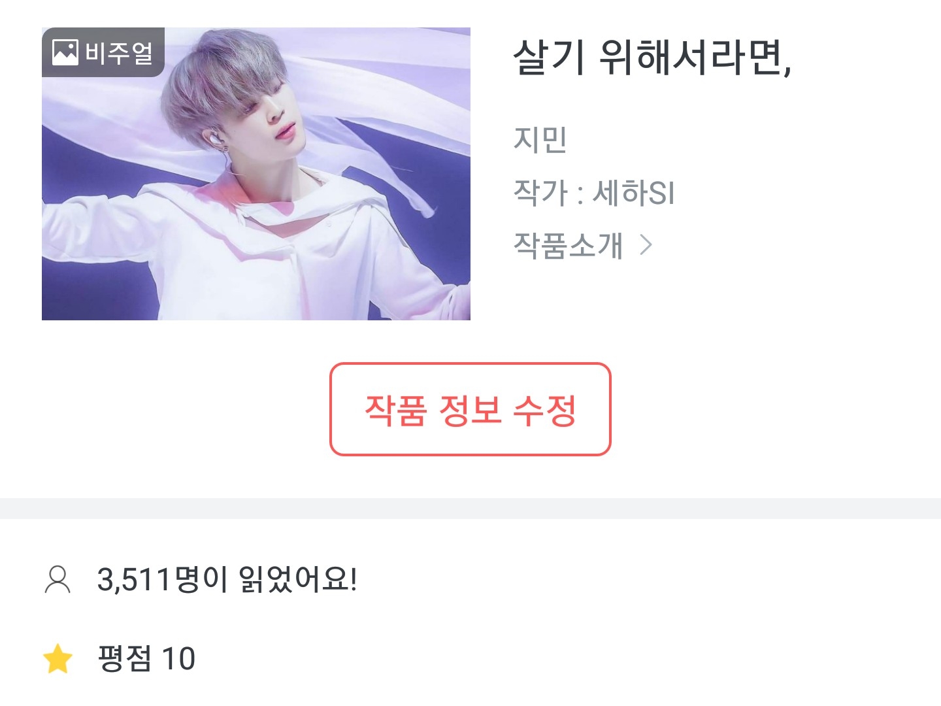The height and width of the screenshot is (706, 941).
Task: Click the rating score number 10
Action: tap(178, 659)
